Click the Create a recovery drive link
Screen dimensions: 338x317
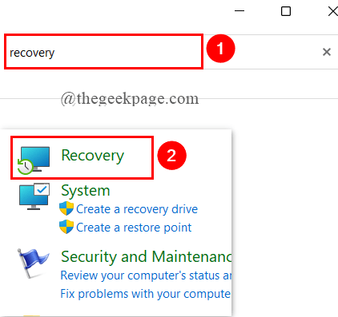coord(137,209)
